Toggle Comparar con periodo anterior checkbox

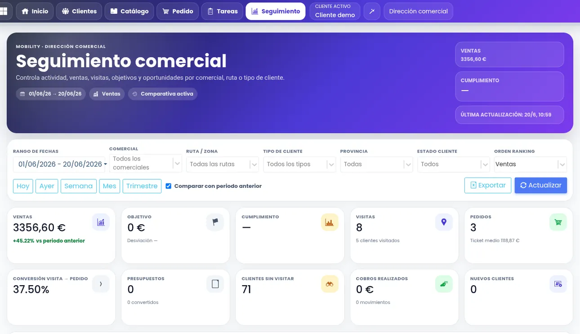coord(169,186)
